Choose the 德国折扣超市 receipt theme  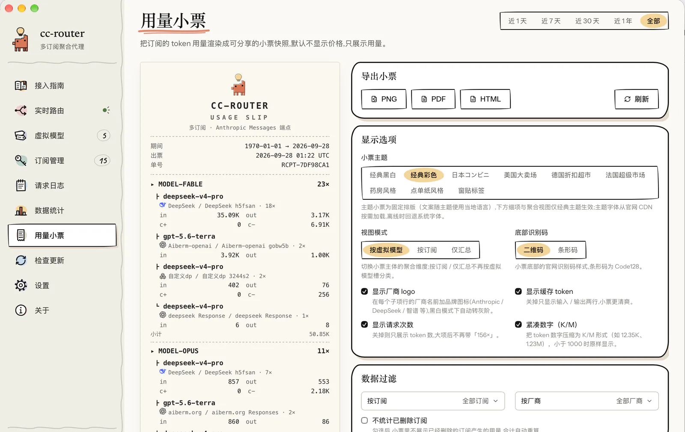571,175
